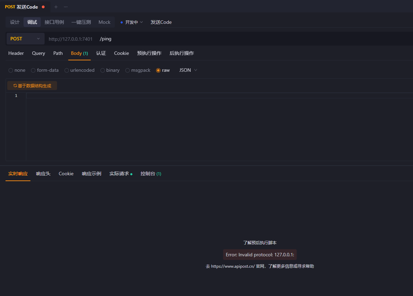Screen dimensions: 413x296
Task: Open the JSON format dropdown
Action: click(188, 70)
